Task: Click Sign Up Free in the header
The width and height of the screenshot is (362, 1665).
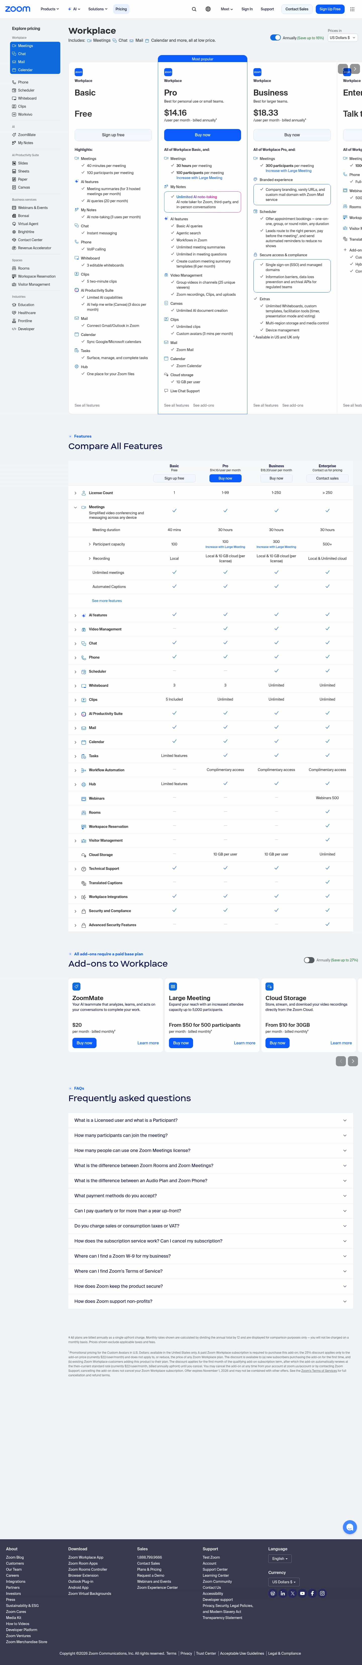Action: (330, 9)
